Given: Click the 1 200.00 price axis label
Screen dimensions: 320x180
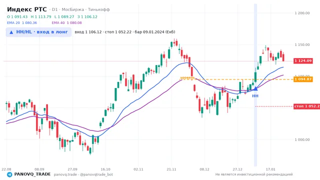Looking at the screenshot, I should [302, 13].
